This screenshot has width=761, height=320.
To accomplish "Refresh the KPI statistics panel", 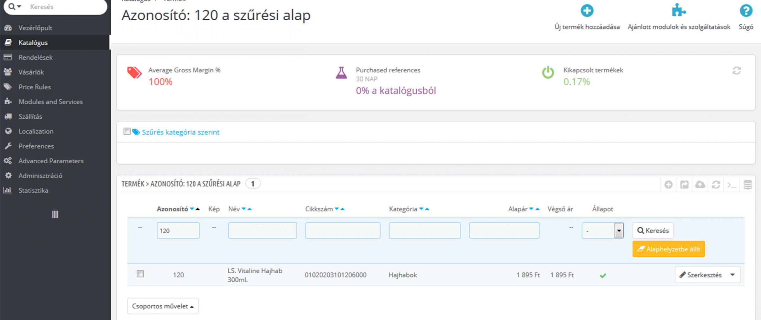I will point(737,70).
